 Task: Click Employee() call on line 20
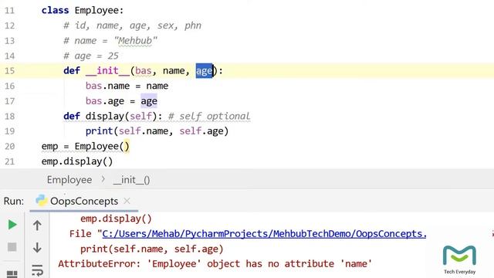[x=102, y=146]
